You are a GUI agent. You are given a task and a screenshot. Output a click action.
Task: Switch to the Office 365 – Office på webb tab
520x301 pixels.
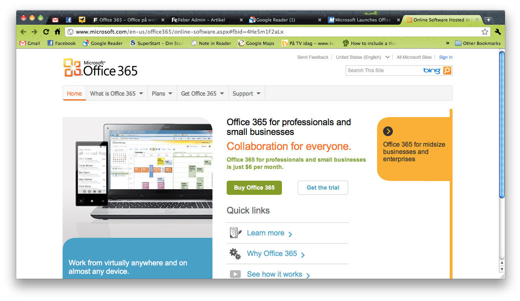[129, 20]
